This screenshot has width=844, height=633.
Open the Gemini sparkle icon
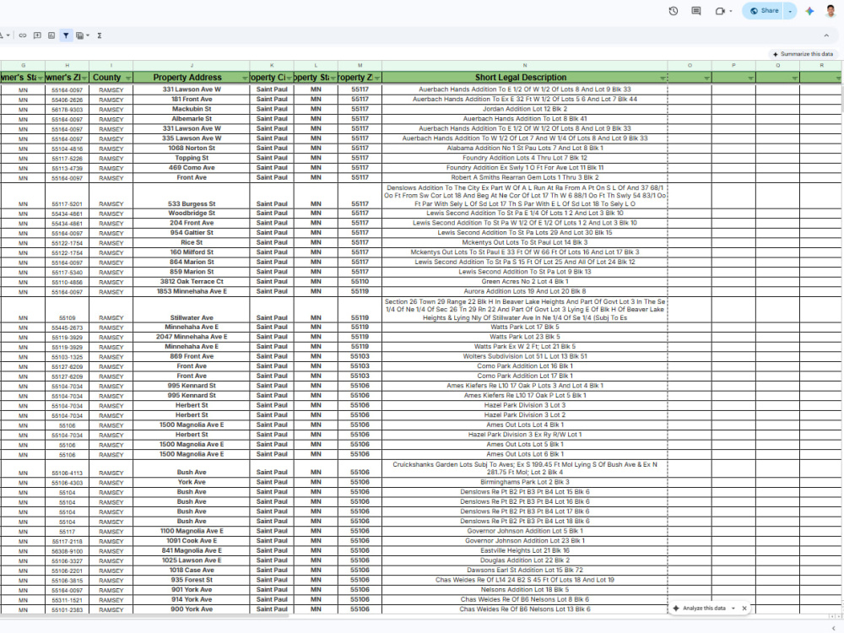(809, 11)
